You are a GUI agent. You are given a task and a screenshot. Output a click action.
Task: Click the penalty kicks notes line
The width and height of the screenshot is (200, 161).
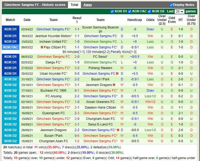99,52
